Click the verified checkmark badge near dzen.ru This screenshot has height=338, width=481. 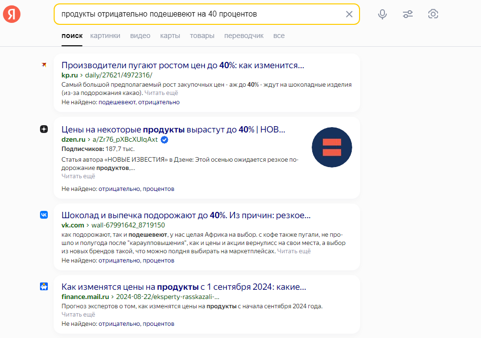[164, 140]
